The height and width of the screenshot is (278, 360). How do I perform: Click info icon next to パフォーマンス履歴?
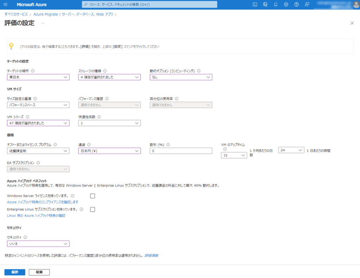point(107,99)
